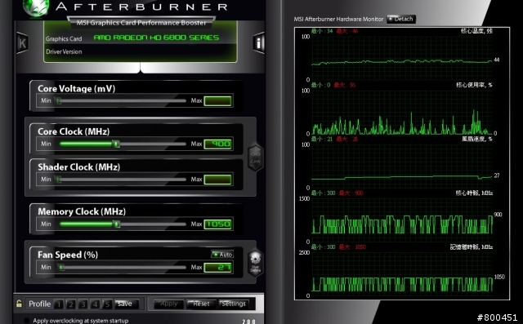Detach the Hardware Monitor panel
This screenshot has width=523, height=324.
401,19
